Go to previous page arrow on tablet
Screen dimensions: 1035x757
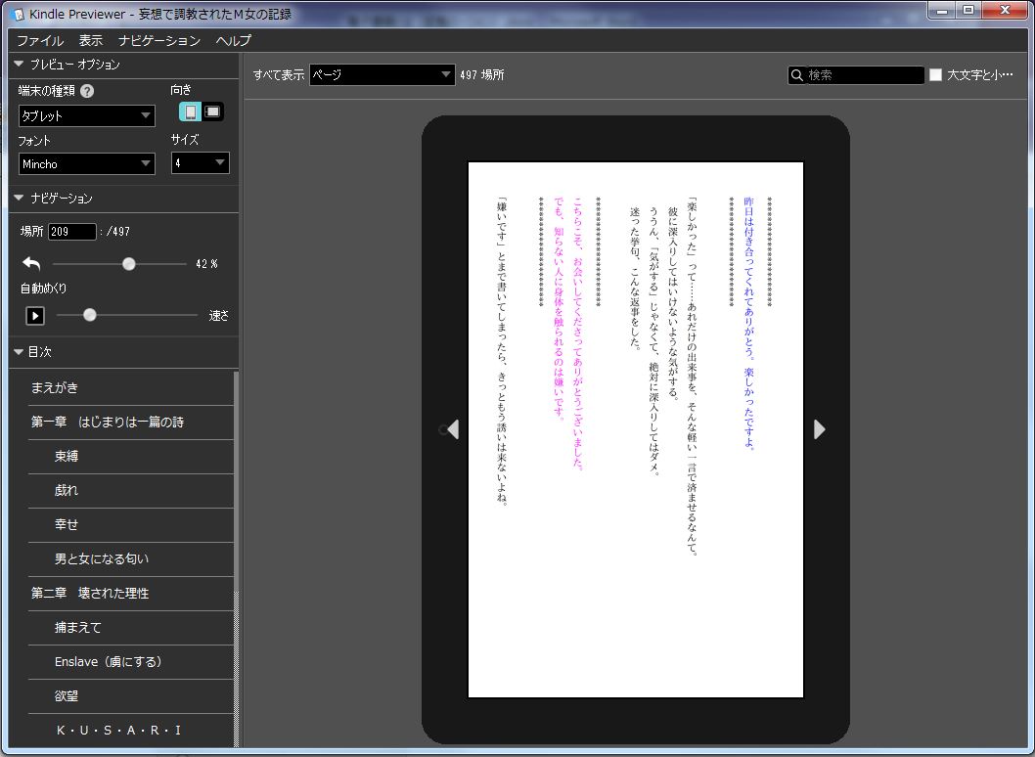click(452, 429)
